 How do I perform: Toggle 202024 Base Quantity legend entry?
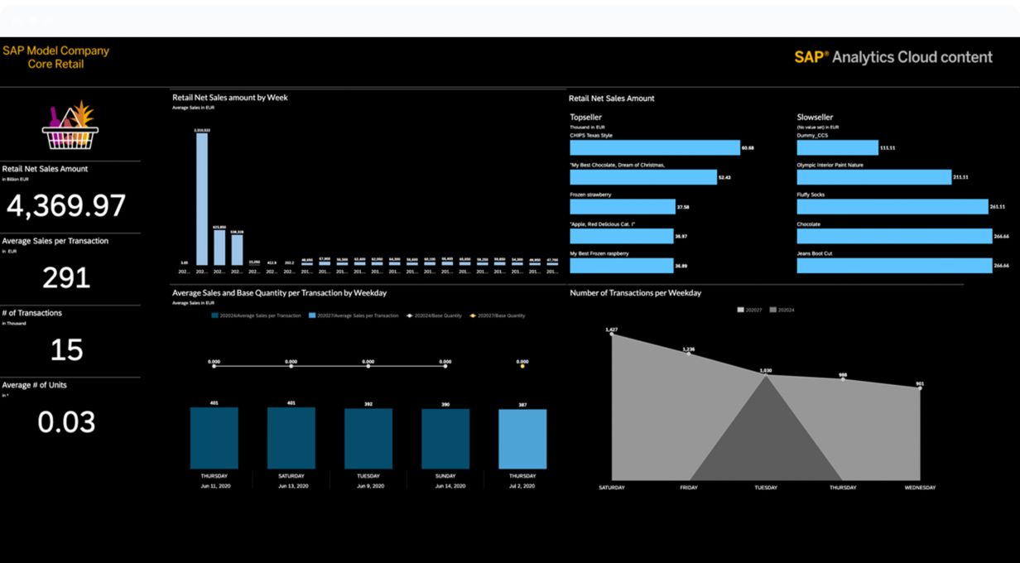pos(435,315)
